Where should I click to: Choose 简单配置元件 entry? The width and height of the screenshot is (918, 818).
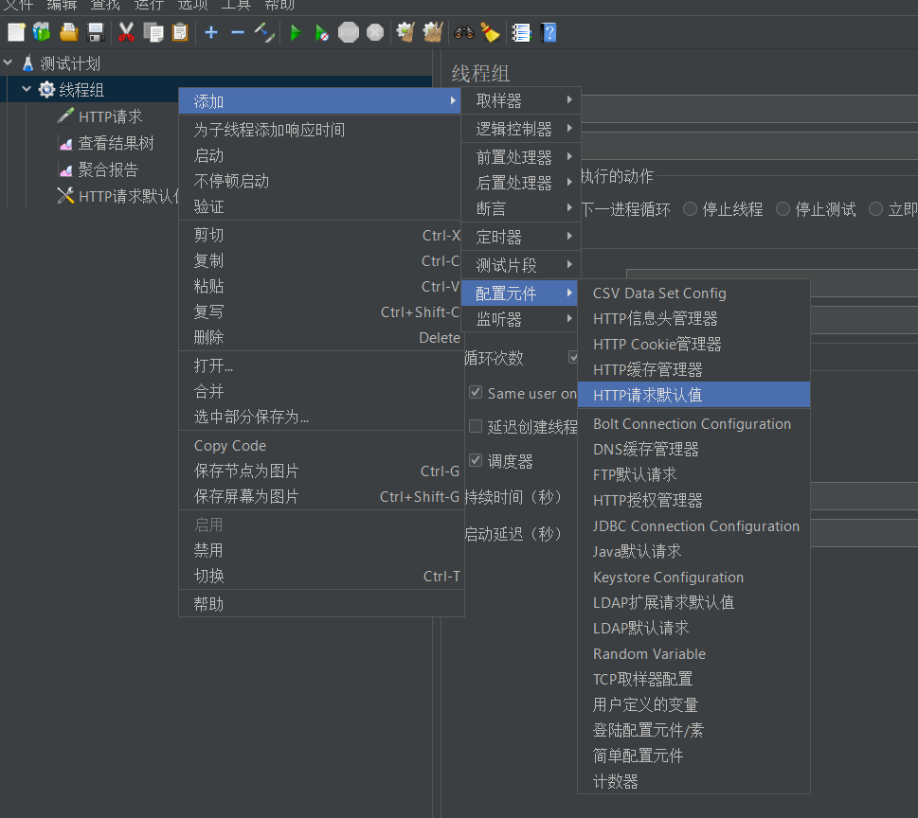[x=693, y=756]
